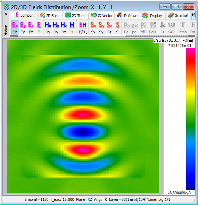
Task: Select the Sz Poynting component
Action: coord(109,28)
